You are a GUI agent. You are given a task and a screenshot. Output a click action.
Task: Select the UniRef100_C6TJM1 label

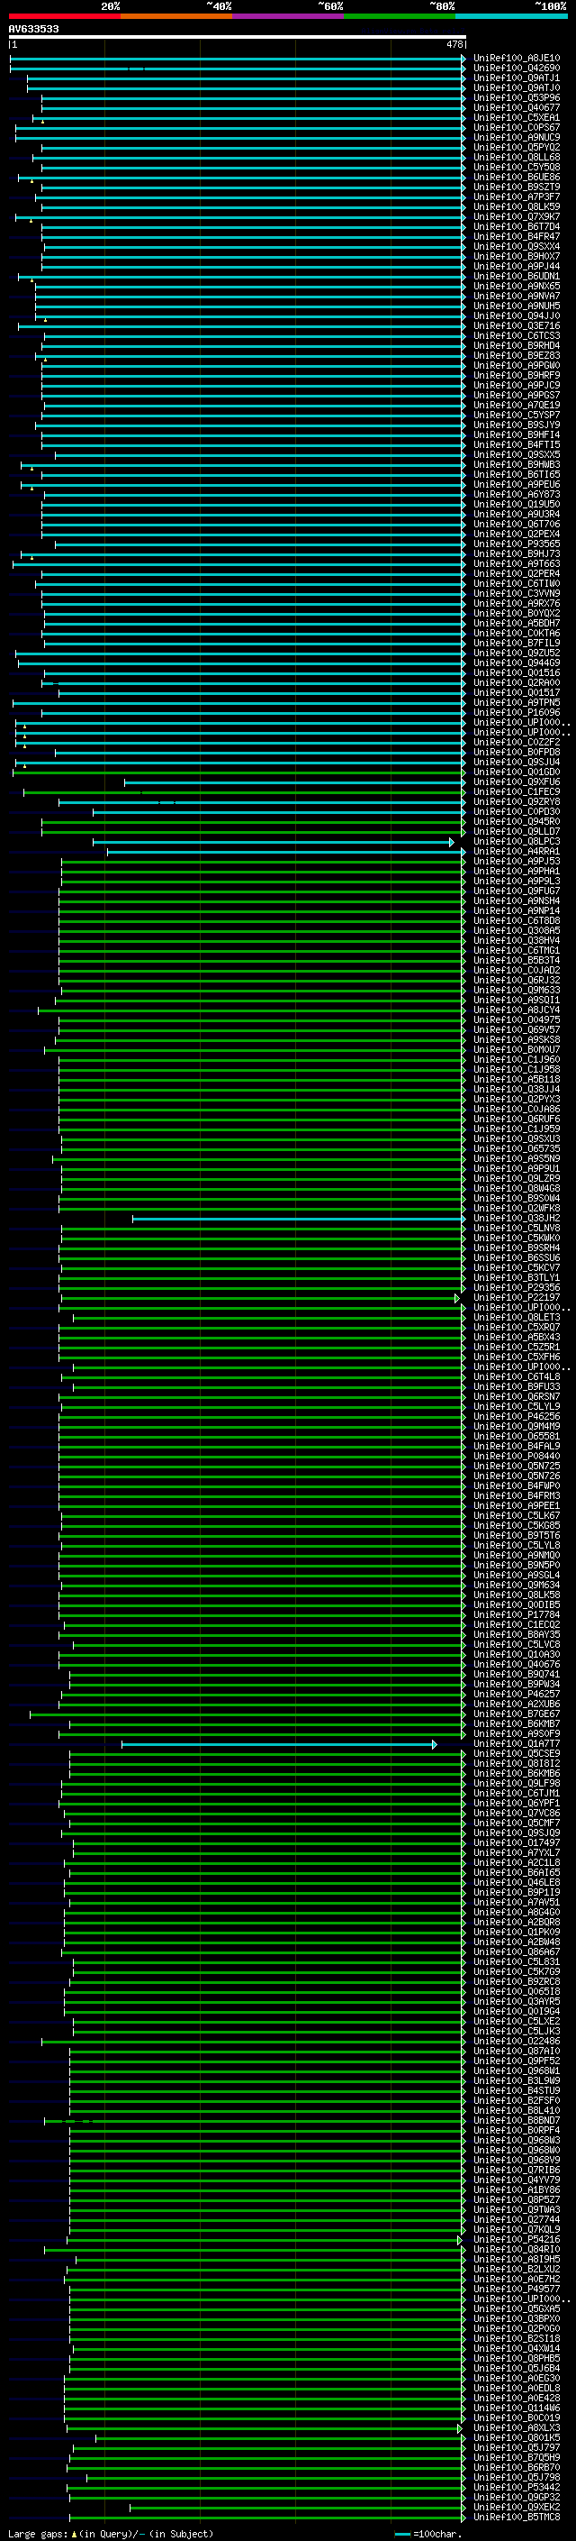pyautogui.click(x=516, y=1793)
